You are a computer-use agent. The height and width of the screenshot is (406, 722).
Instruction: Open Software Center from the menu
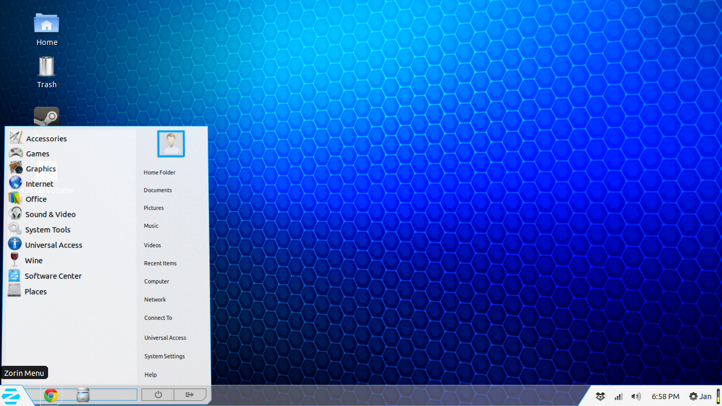pyautogui.click(x=53, y=276)
